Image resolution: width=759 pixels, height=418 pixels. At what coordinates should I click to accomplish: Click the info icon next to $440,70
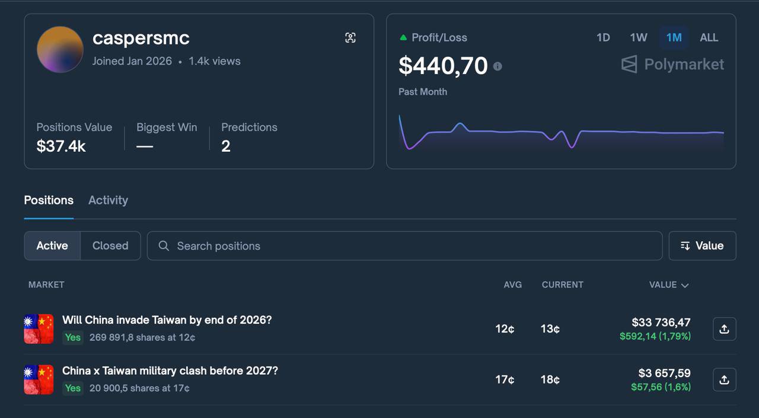(x=498, y=66)
